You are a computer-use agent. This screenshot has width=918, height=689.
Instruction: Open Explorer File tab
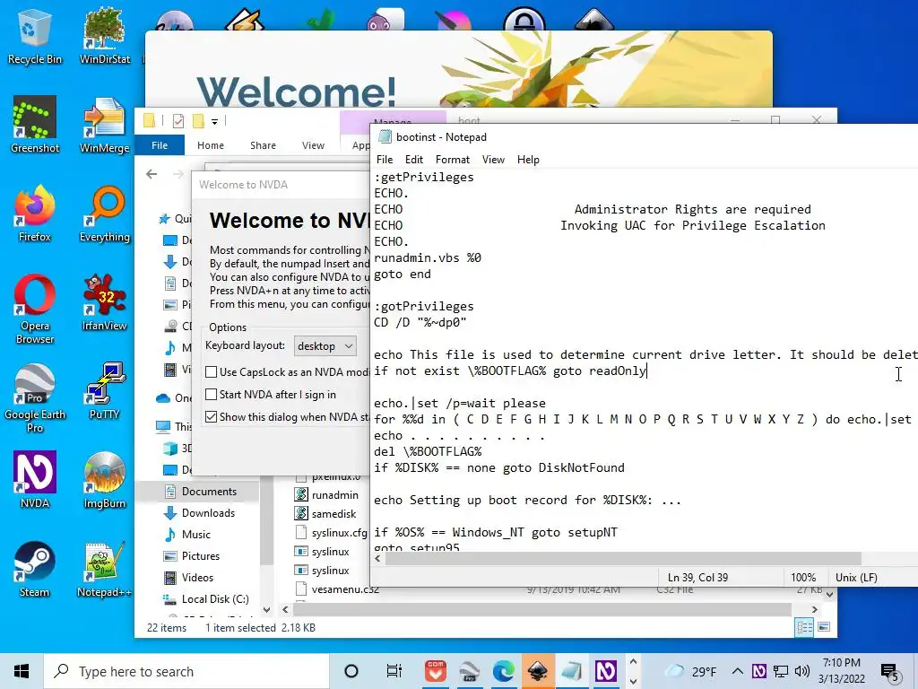160,145
